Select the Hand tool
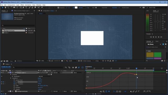Image resolution: width=168 pixels, height=95 pixels. point(5,7)
